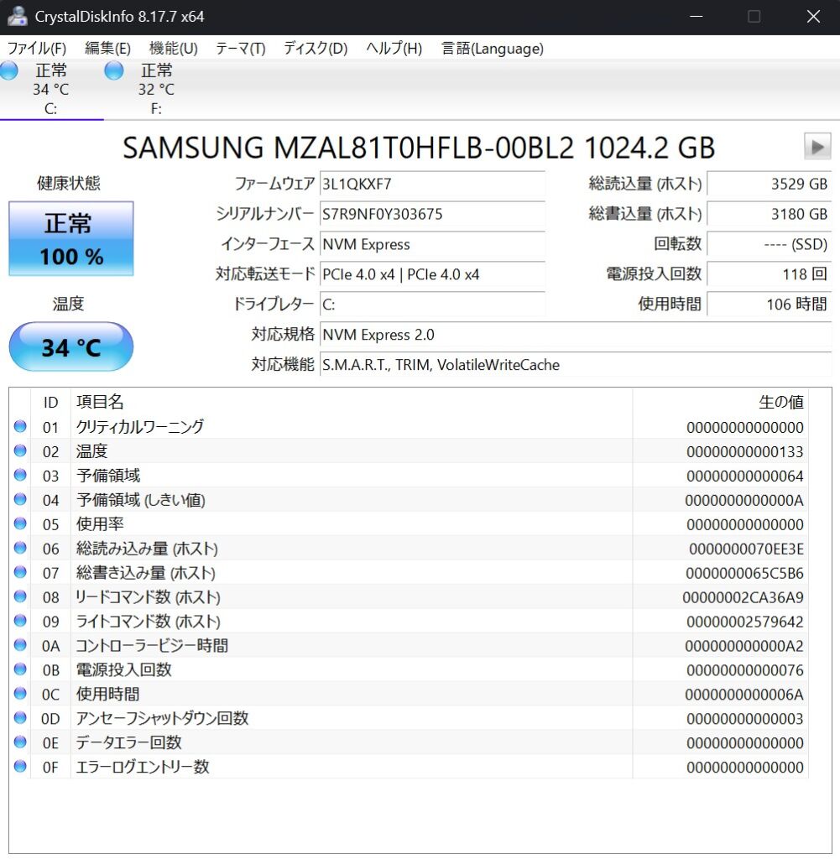This screenshot has height=859, width=840.
Task: Click the 項目名 column header
Action: point(352,402)
